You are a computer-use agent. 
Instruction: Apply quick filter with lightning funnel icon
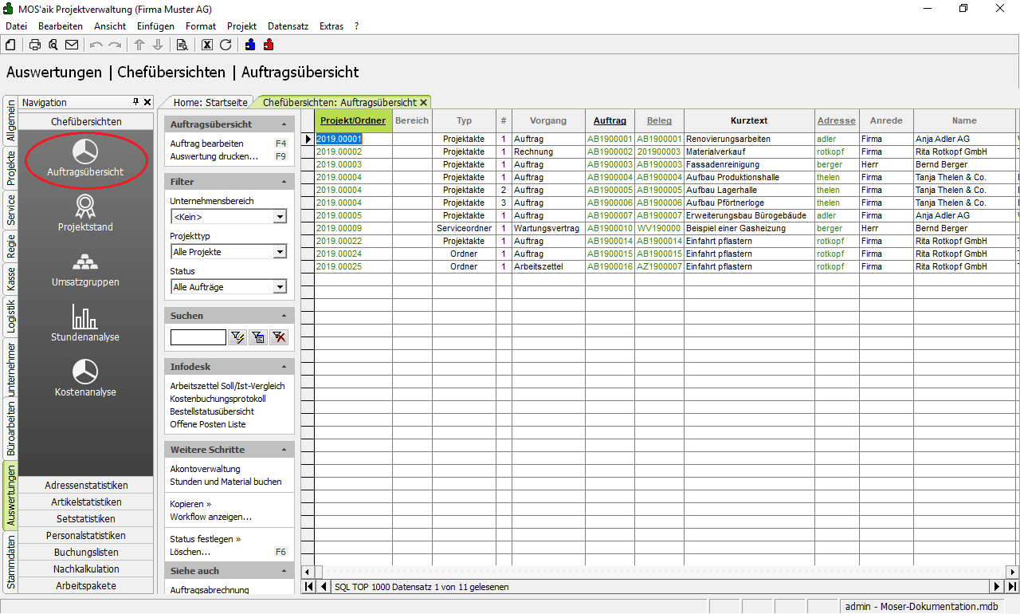[x=237, y=337]
